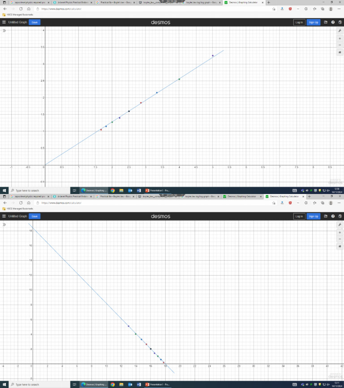The width and height of the screenshot is (344, 388).
Task: Open the browser menu ellipsis in the upper window
Action: pos(339,9)
